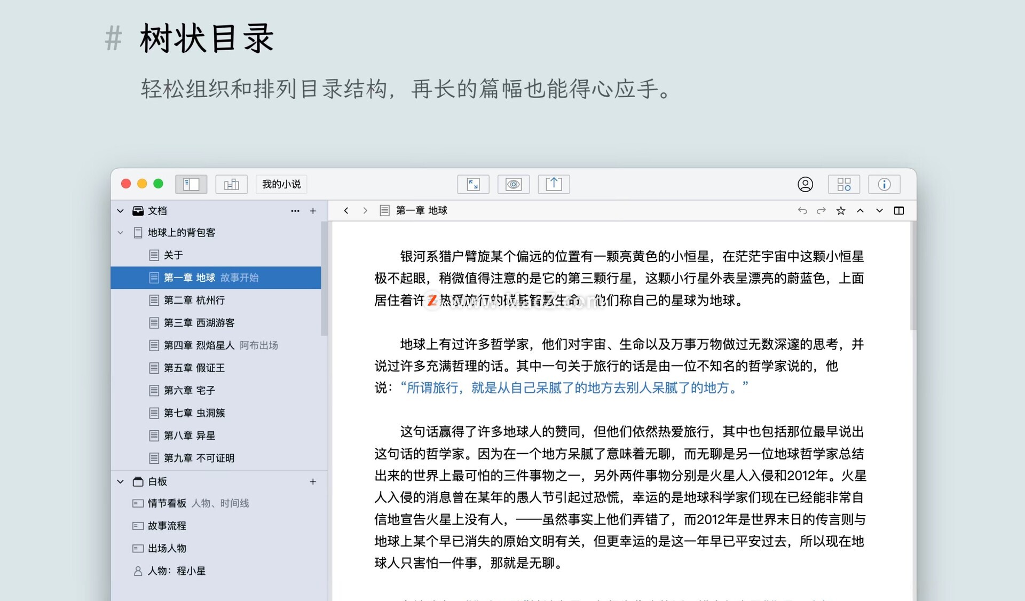Click the 我的小说 project title button
The image size is (1025, 601).
pos(281,184)
